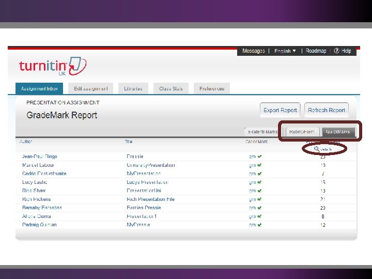372x279 pixels.
Task: Open author Lucy Lastic
Action: 35,182
